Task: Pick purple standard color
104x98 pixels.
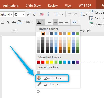Action: pyautogui.click(x=78, y=62)
